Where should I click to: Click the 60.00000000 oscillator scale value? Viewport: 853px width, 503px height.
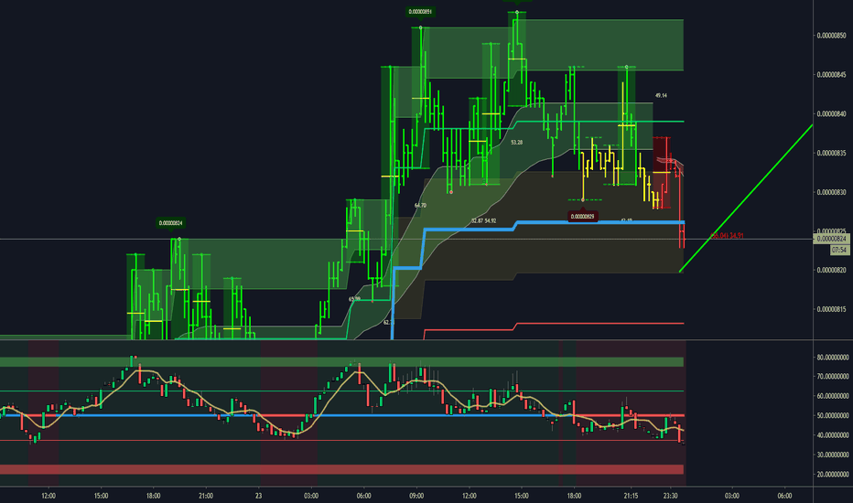click(832, 396)
